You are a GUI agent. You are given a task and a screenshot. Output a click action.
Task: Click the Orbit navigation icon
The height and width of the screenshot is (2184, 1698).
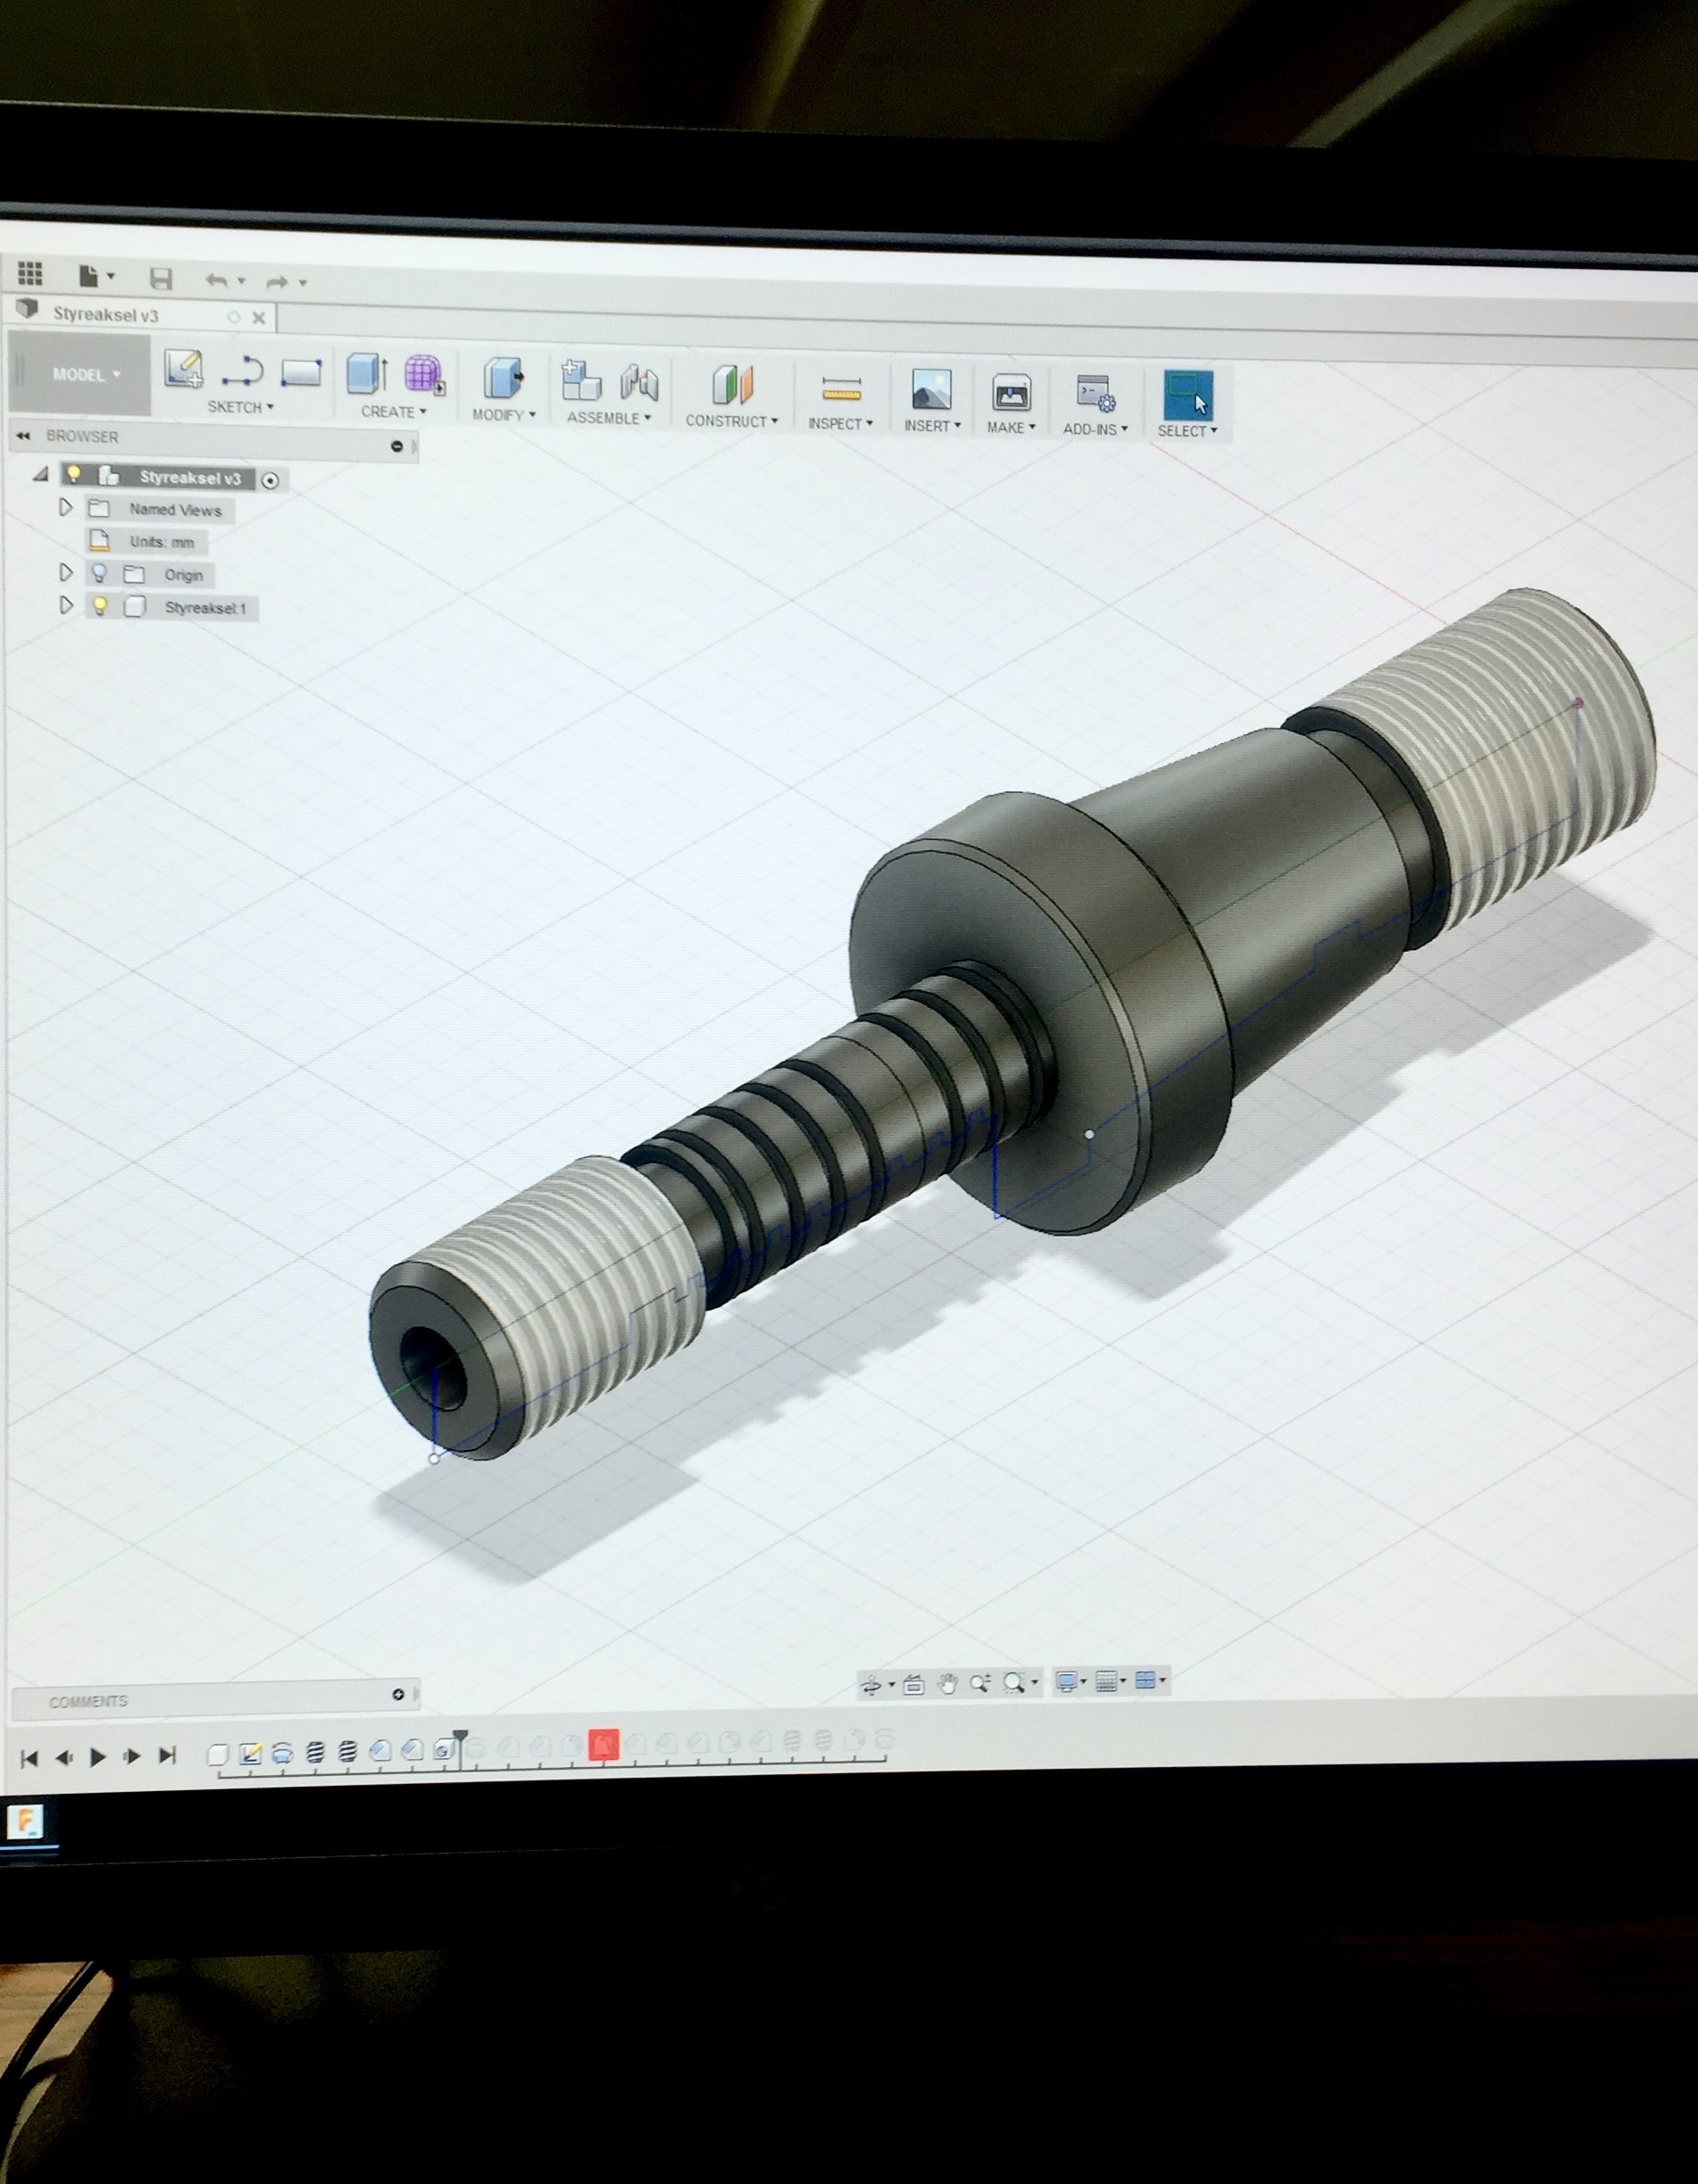(871, 1685)
